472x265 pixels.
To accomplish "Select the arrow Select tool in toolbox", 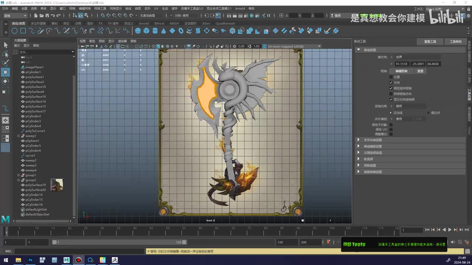I will click(6, 45).
